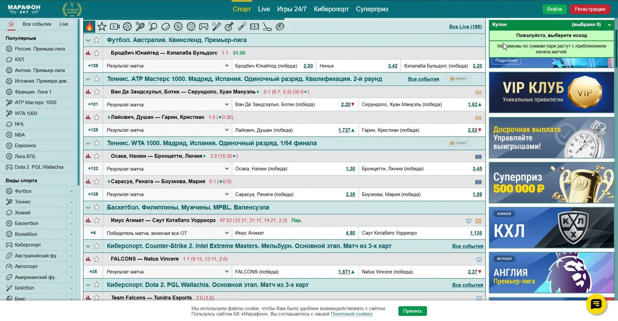Image resolution: width=618 pixels, height=321 pixels.
Task: Click the red Регистрация button
Action: click(590, 9)
